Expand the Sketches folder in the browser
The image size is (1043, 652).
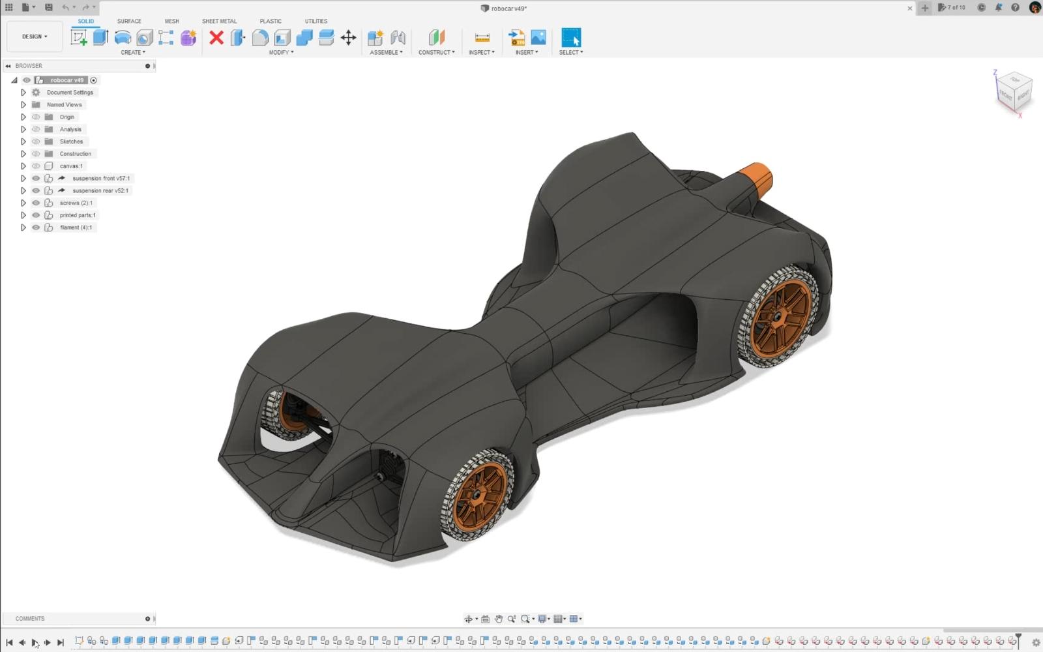[x=23, y=141]
